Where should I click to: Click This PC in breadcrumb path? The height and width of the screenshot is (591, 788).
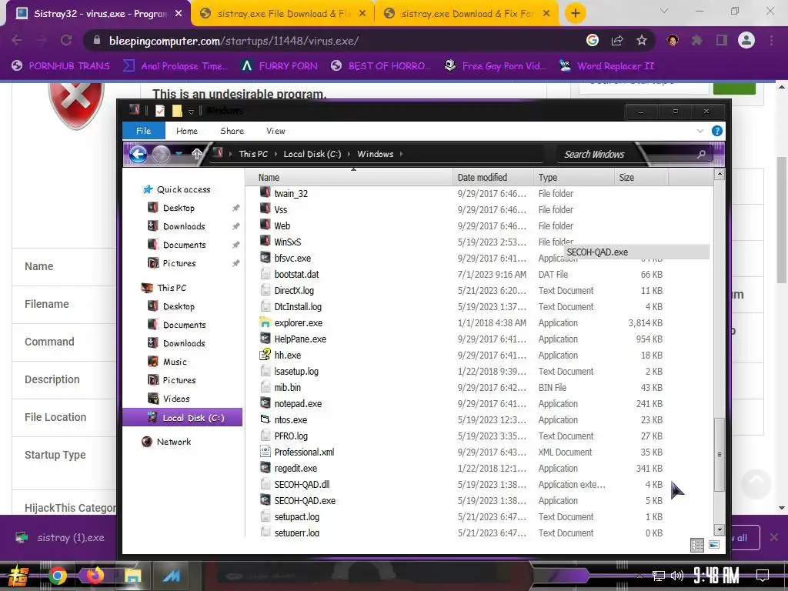[x=253, y=154]
